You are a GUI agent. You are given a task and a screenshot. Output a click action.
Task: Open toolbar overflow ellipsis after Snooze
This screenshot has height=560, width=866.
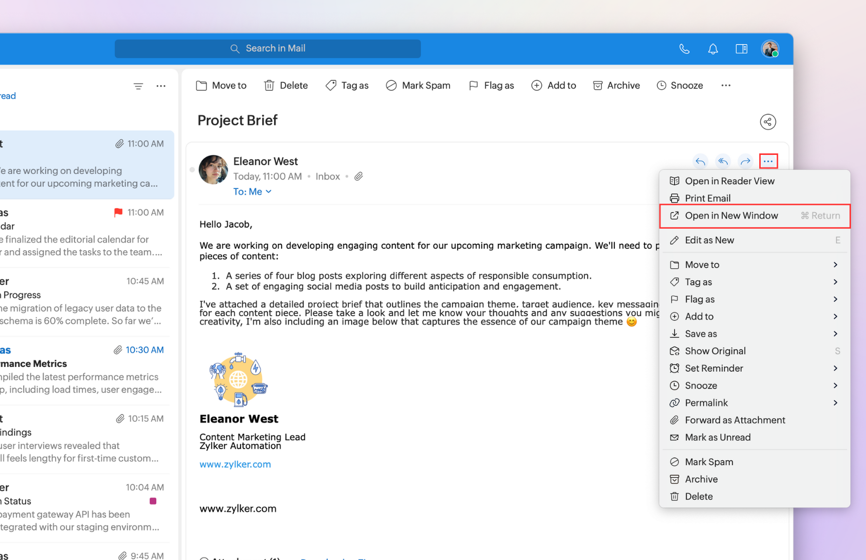pos(726,86)
